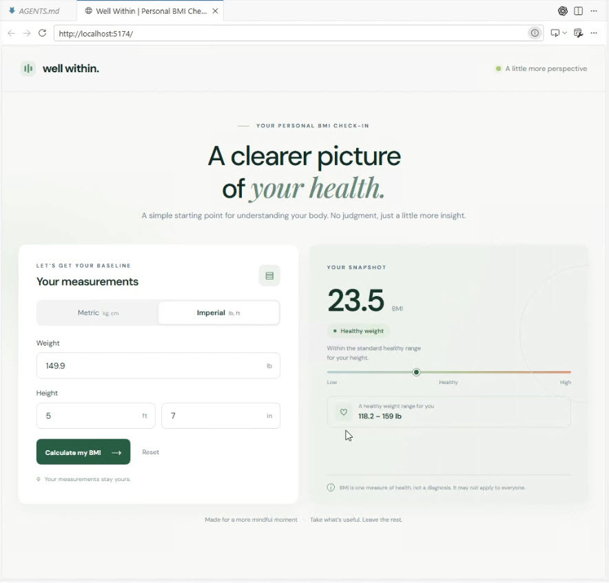Open the ChatGPT icon in the tab bar
This screenshot has height=583, width=609.
[562, 11]
